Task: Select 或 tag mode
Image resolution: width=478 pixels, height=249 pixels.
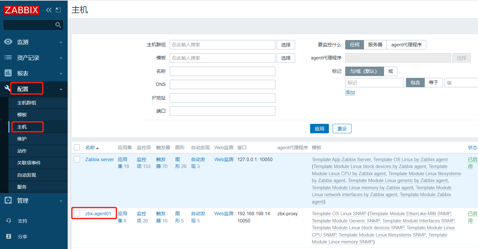Action: [x=391, y=71]
